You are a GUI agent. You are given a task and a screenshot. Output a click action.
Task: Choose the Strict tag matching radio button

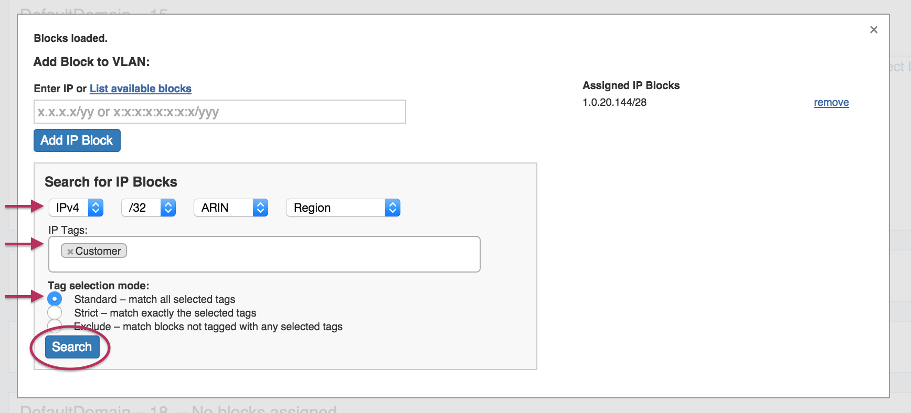pos(55,312)
